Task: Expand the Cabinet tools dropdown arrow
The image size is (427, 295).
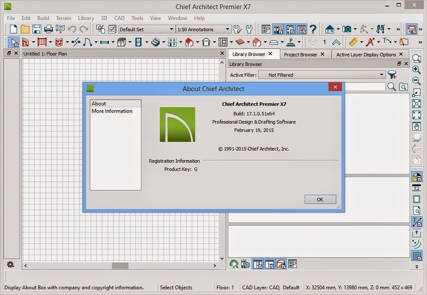Action: [130, 42]
